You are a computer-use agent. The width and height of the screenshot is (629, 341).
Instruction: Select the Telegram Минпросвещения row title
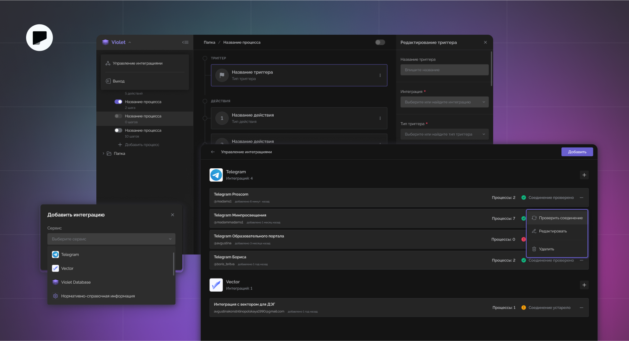[240, 215]
